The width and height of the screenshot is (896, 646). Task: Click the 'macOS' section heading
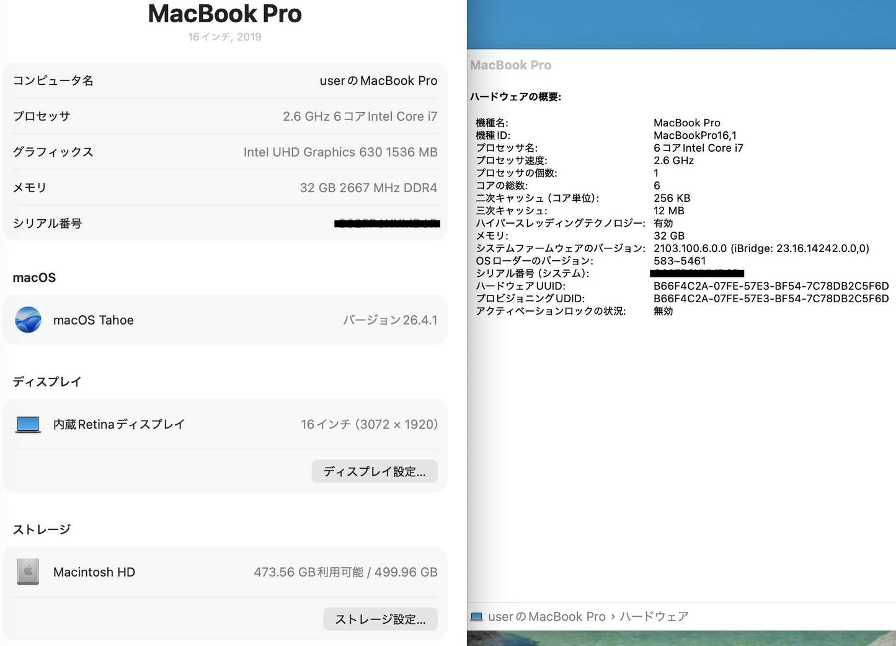(34, 277)
